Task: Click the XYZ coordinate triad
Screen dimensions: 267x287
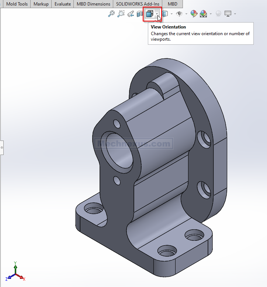Action: [15, 273]
